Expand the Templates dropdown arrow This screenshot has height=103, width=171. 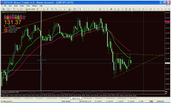76,9
